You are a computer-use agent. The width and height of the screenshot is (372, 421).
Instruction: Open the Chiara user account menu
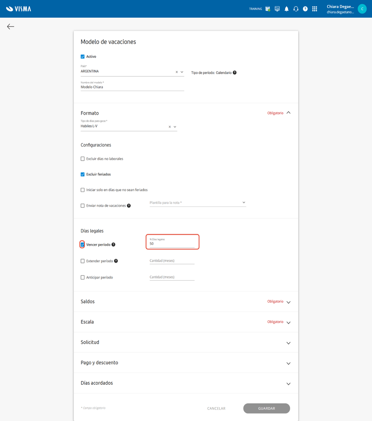click(x=346, y=9)
